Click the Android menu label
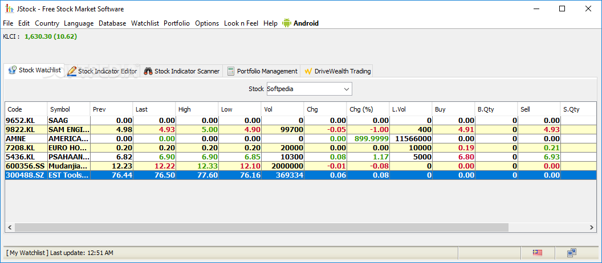This screenshot has height=263, width=602. [306, 23]
